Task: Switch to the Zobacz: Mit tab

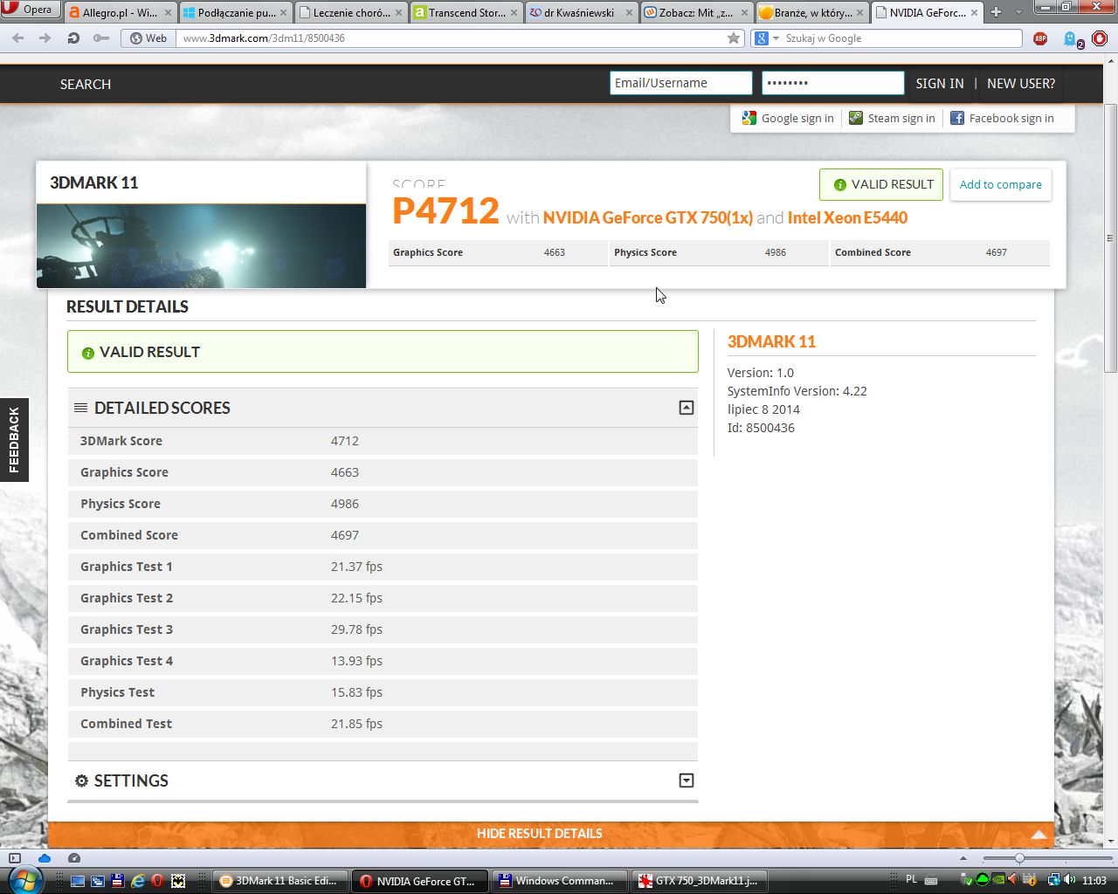Action: (696, 13)
